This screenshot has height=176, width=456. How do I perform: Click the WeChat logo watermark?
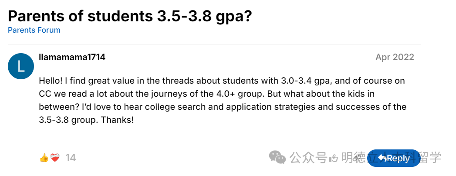pyautogui.click(x=277, y=157)
